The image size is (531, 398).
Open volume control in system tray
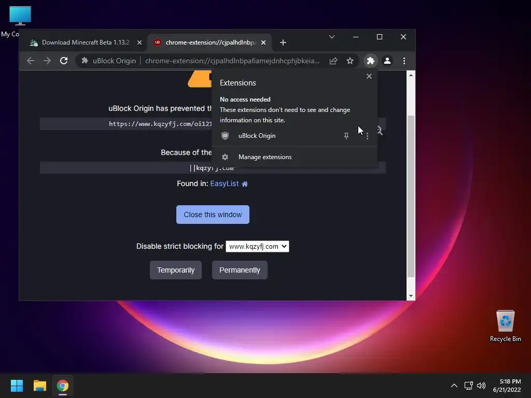click(x=481, y=386)
